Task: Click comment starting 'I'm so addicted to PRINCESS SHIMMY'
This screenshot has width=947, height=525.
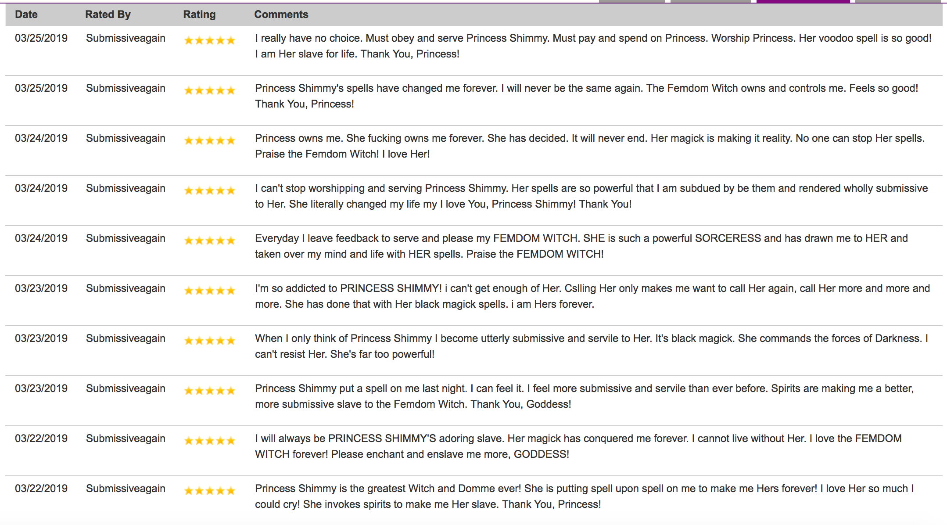Action: 592,296
